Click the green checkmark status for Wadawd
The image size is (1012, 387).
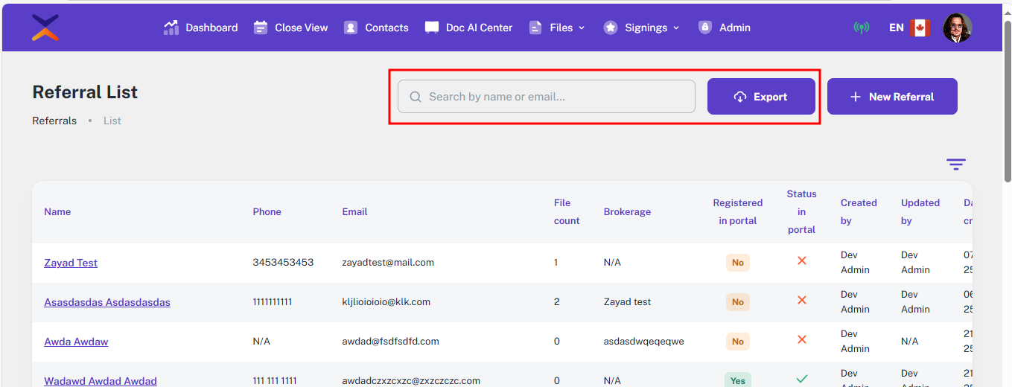click(801, 380)
